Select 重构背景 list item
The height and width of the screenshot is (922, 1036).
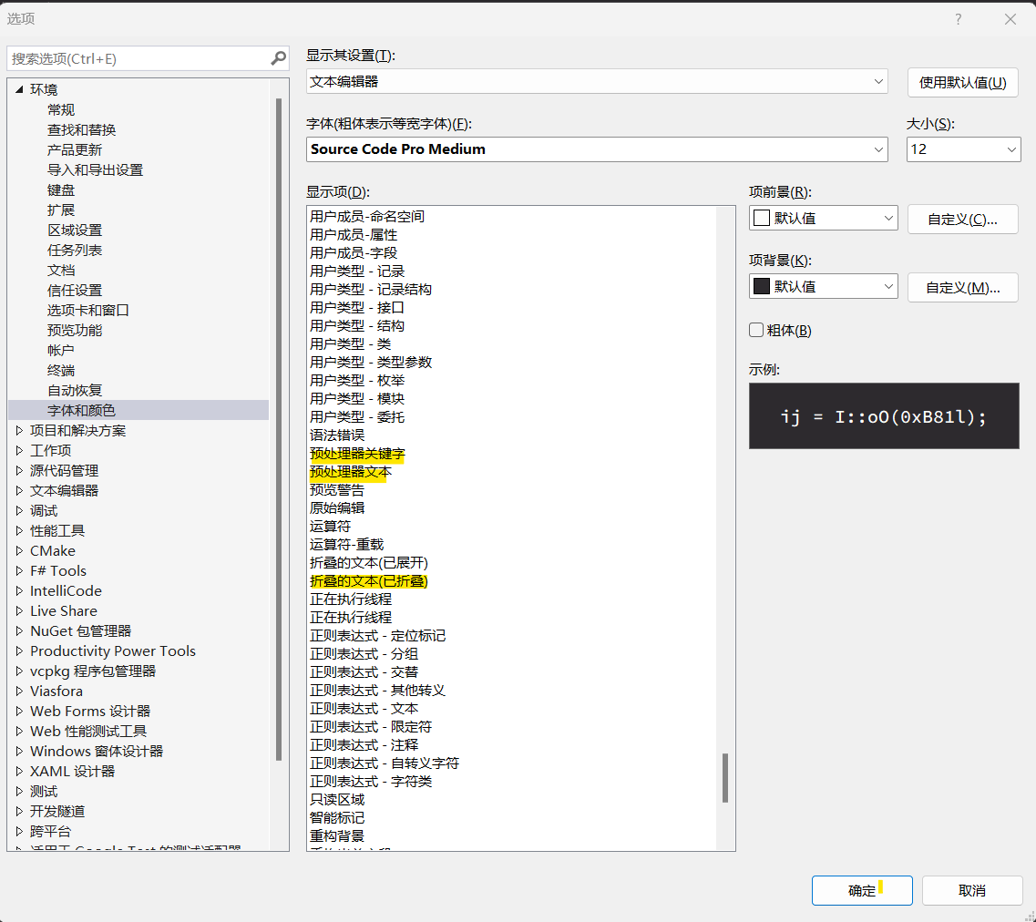tap(337, 835)
